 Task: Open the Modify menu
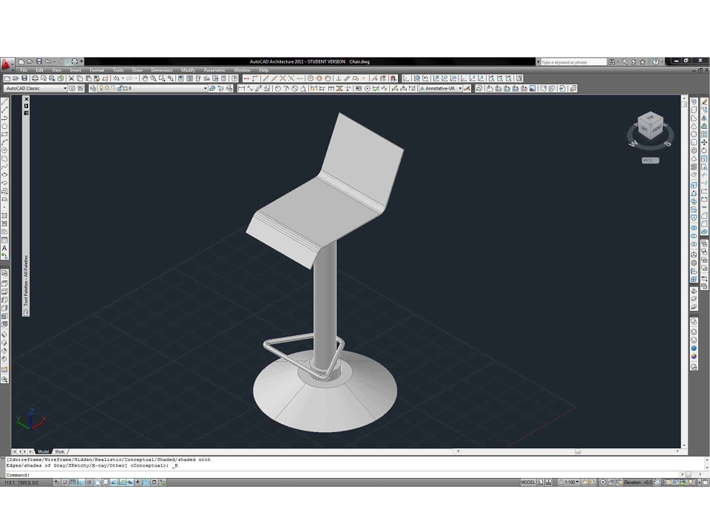(188, 70)
